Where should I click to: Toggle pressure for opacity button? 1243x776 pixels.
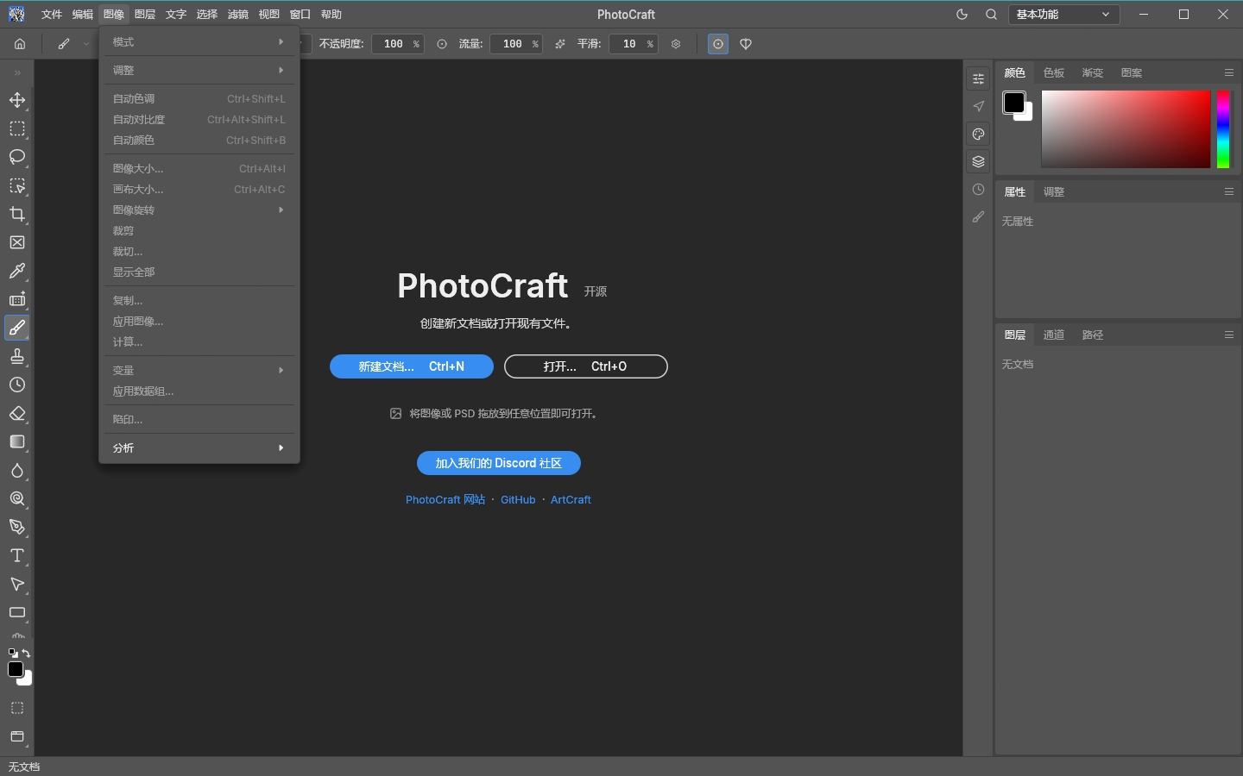442,44
